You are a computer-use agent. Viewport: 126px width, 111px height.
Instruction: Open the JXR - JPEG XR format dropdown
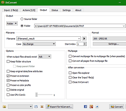109,39
